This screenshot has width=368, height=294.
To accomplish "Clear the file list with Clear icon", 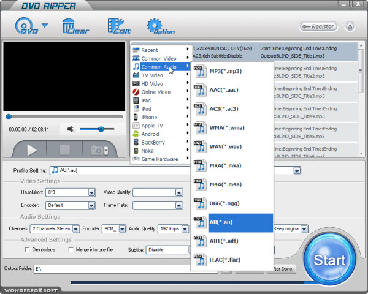I will coord(75,26).
